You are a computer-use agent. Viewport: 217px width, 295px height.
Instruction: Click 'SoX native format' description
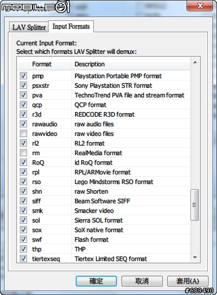click(x=99, y=230)
